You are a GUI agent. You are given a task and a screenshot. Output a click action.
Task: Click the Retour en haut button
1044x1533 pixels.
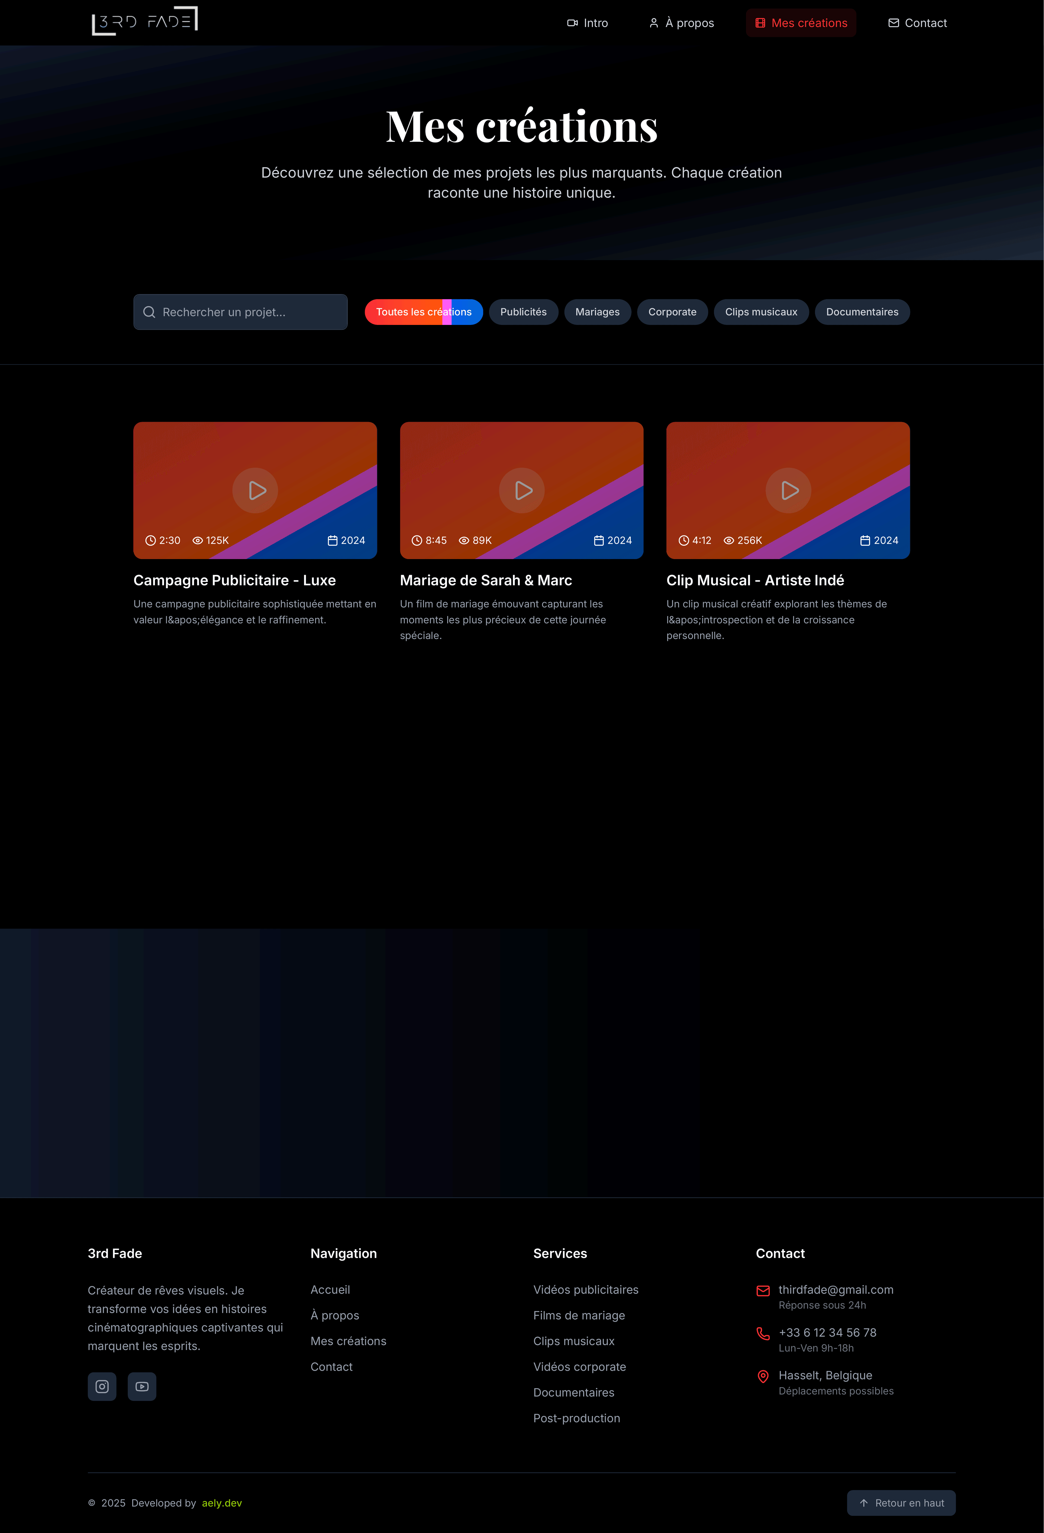901,1503
